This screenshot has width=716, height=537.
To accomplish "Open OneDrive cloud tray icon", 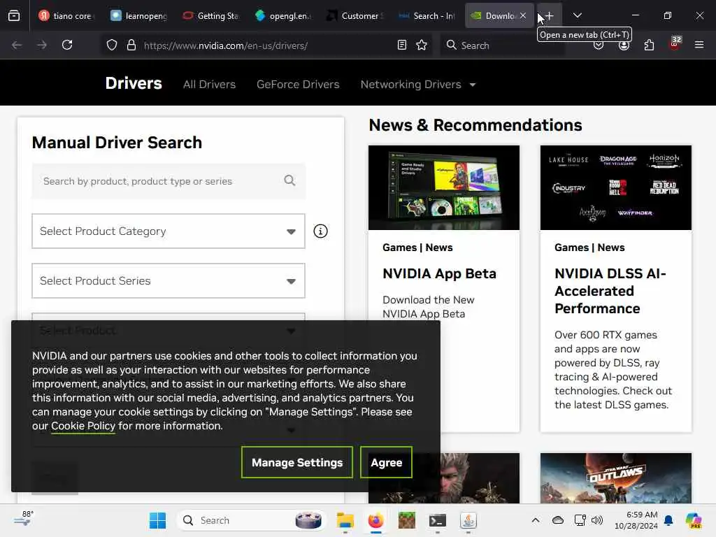I will click(x=557, y=520).
